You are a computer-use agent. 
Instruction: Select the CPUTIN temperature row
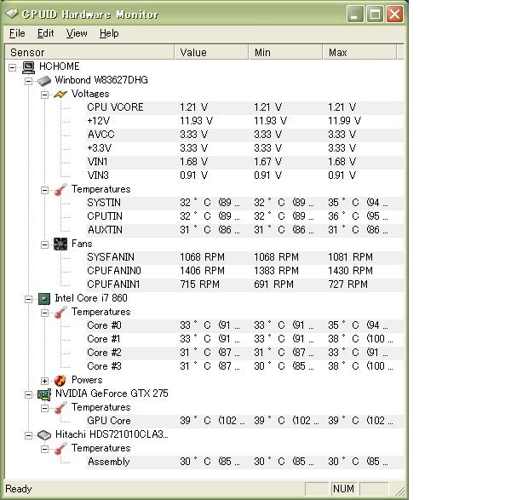244,216
